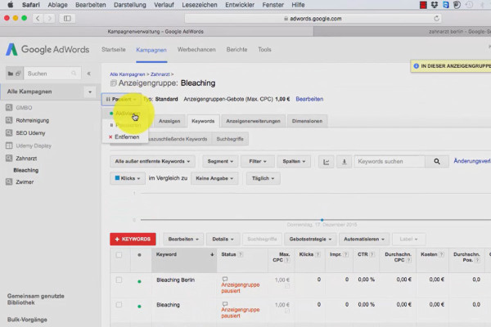
Task: Open the Spalten dropdown
Action: [294, 162]
